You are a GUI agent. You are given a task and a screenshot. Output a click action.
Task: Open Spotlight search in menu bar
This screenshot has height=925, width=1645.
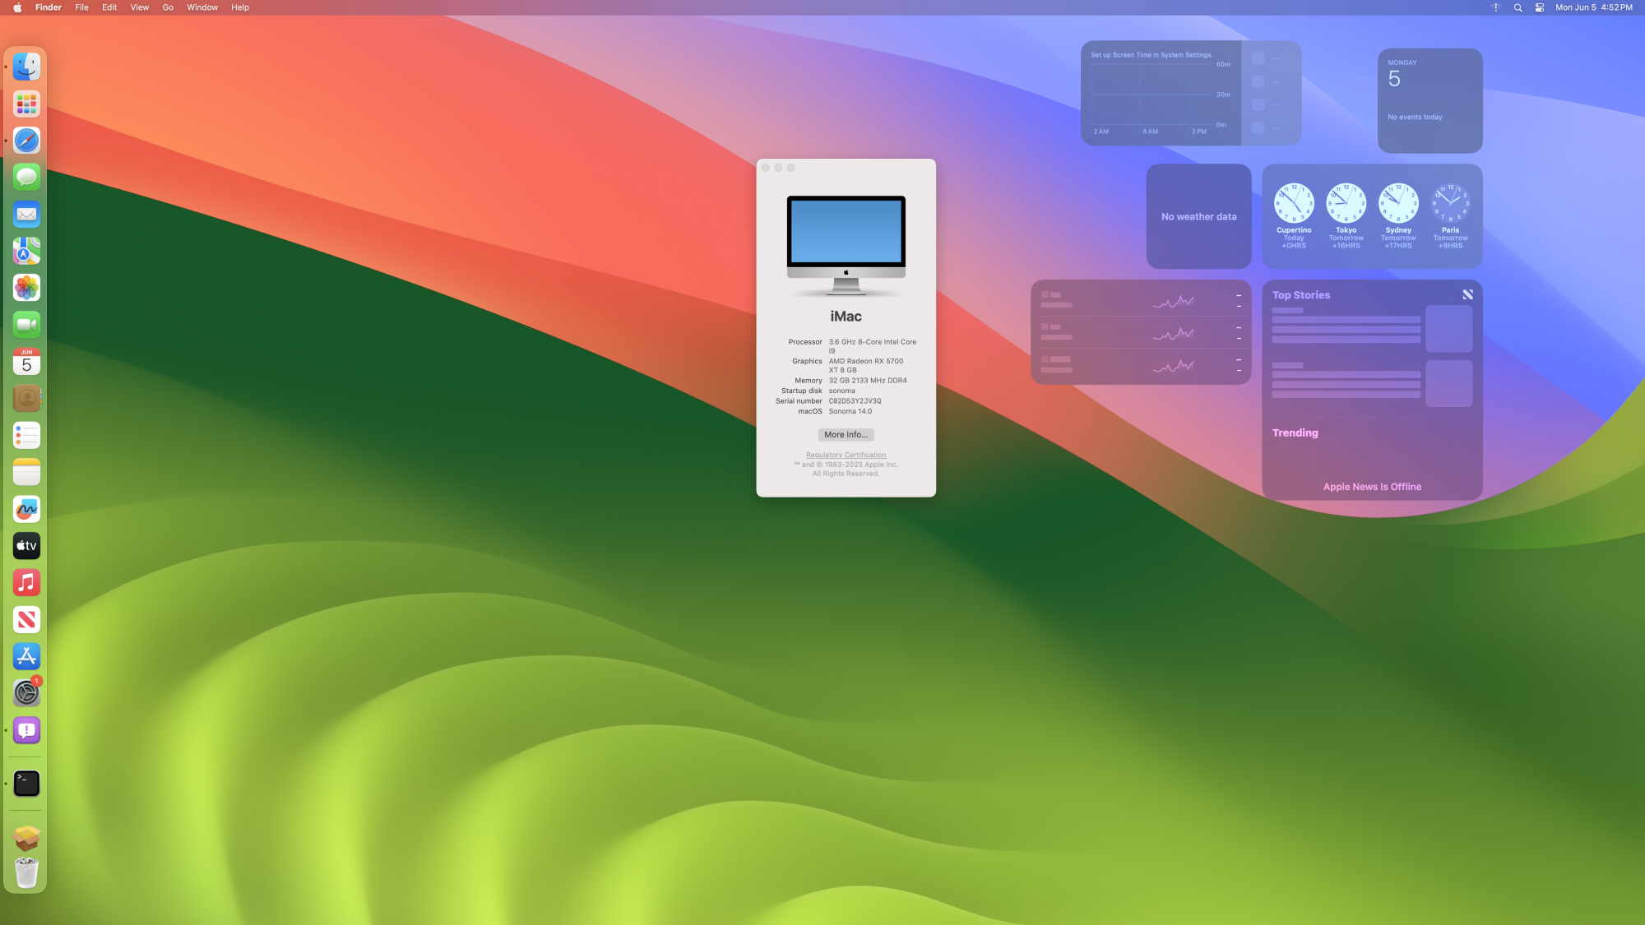coord(1518,7)
